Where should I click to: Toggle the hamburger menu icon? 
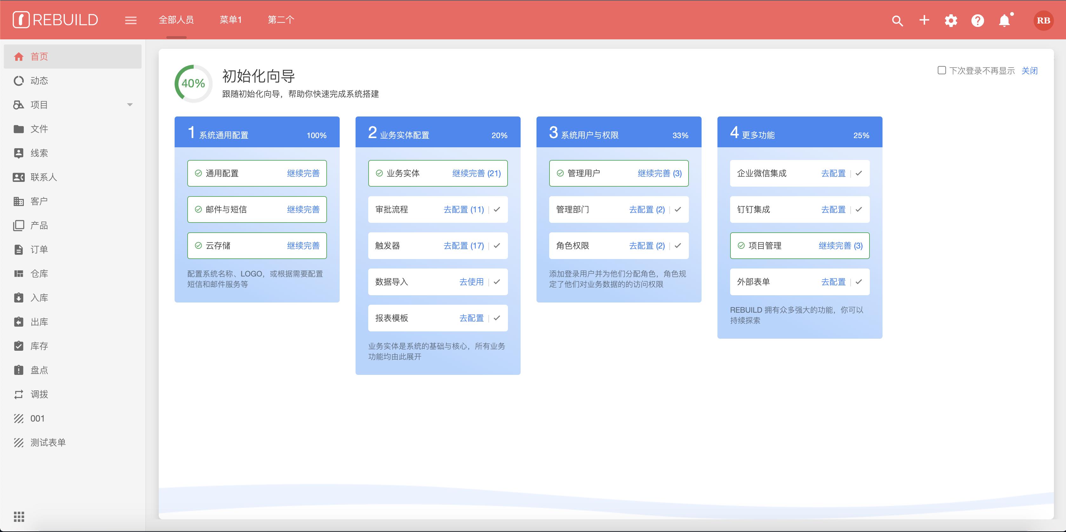click(x=131, y=20)
